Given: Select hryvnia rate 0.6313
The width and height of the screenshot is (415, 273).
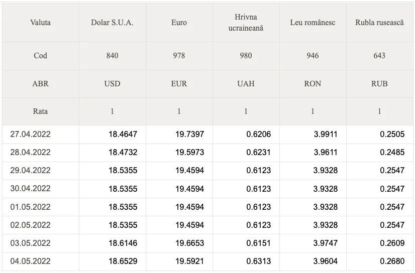Looking at the screenshot, I should coord(259,261).
